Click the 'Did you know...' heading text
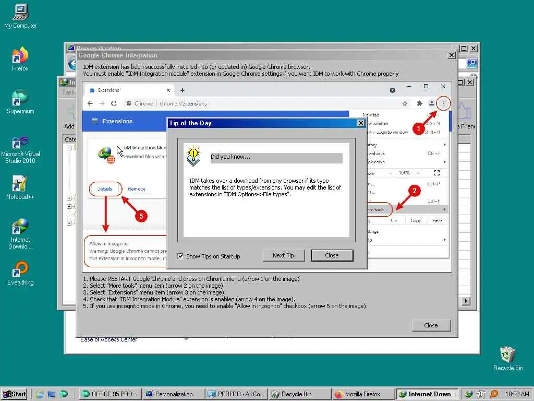This screenshot has height=401, width=534. (230, 157)
